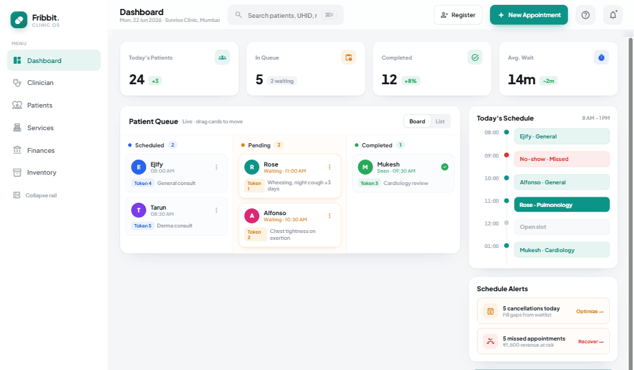The height and width of the screenshot is (370, 634).
Task: Click Rose's teal avatar
Action: point(252,167)
